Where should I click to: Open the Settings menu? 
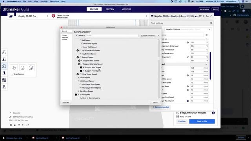[44, 2]
